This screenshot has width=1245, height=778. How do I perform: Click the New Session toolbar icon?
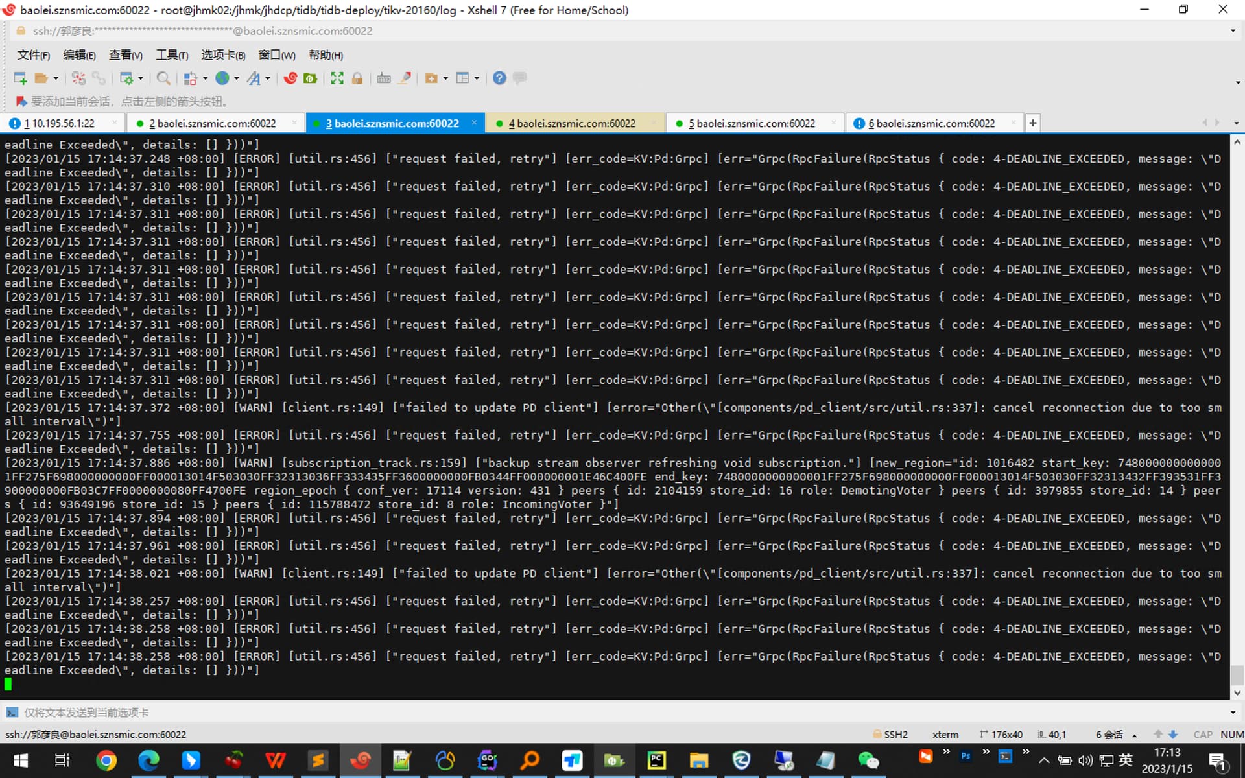click(x=20, y=78)
